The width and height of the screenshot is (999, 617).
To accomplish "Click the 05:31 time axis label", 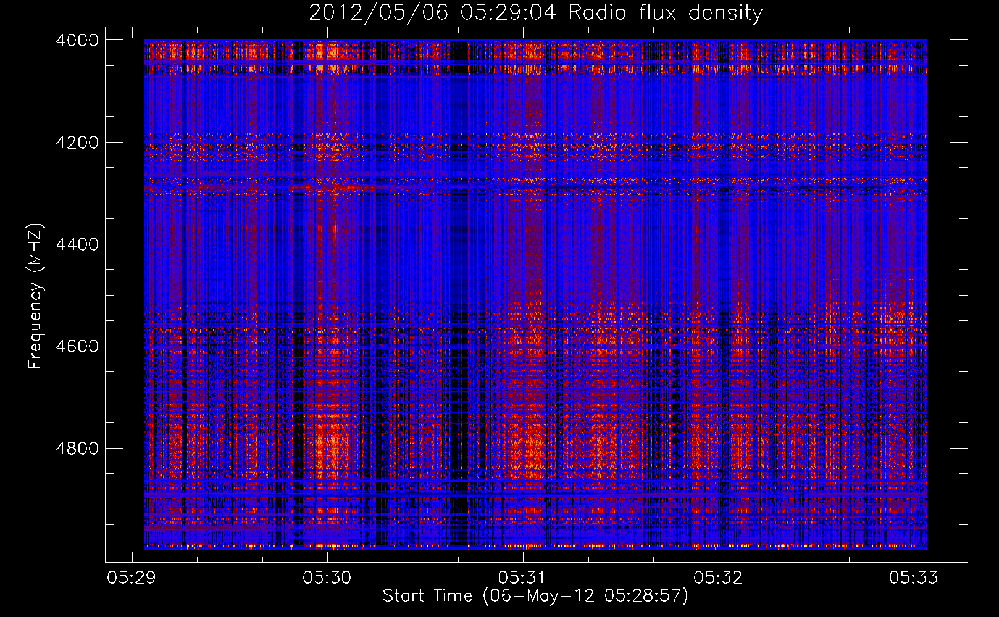I will point(522,578).
